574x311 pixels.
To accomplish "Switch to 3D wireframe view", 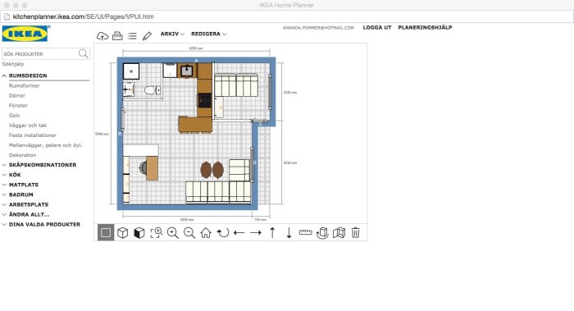I will tap(123, 232).
